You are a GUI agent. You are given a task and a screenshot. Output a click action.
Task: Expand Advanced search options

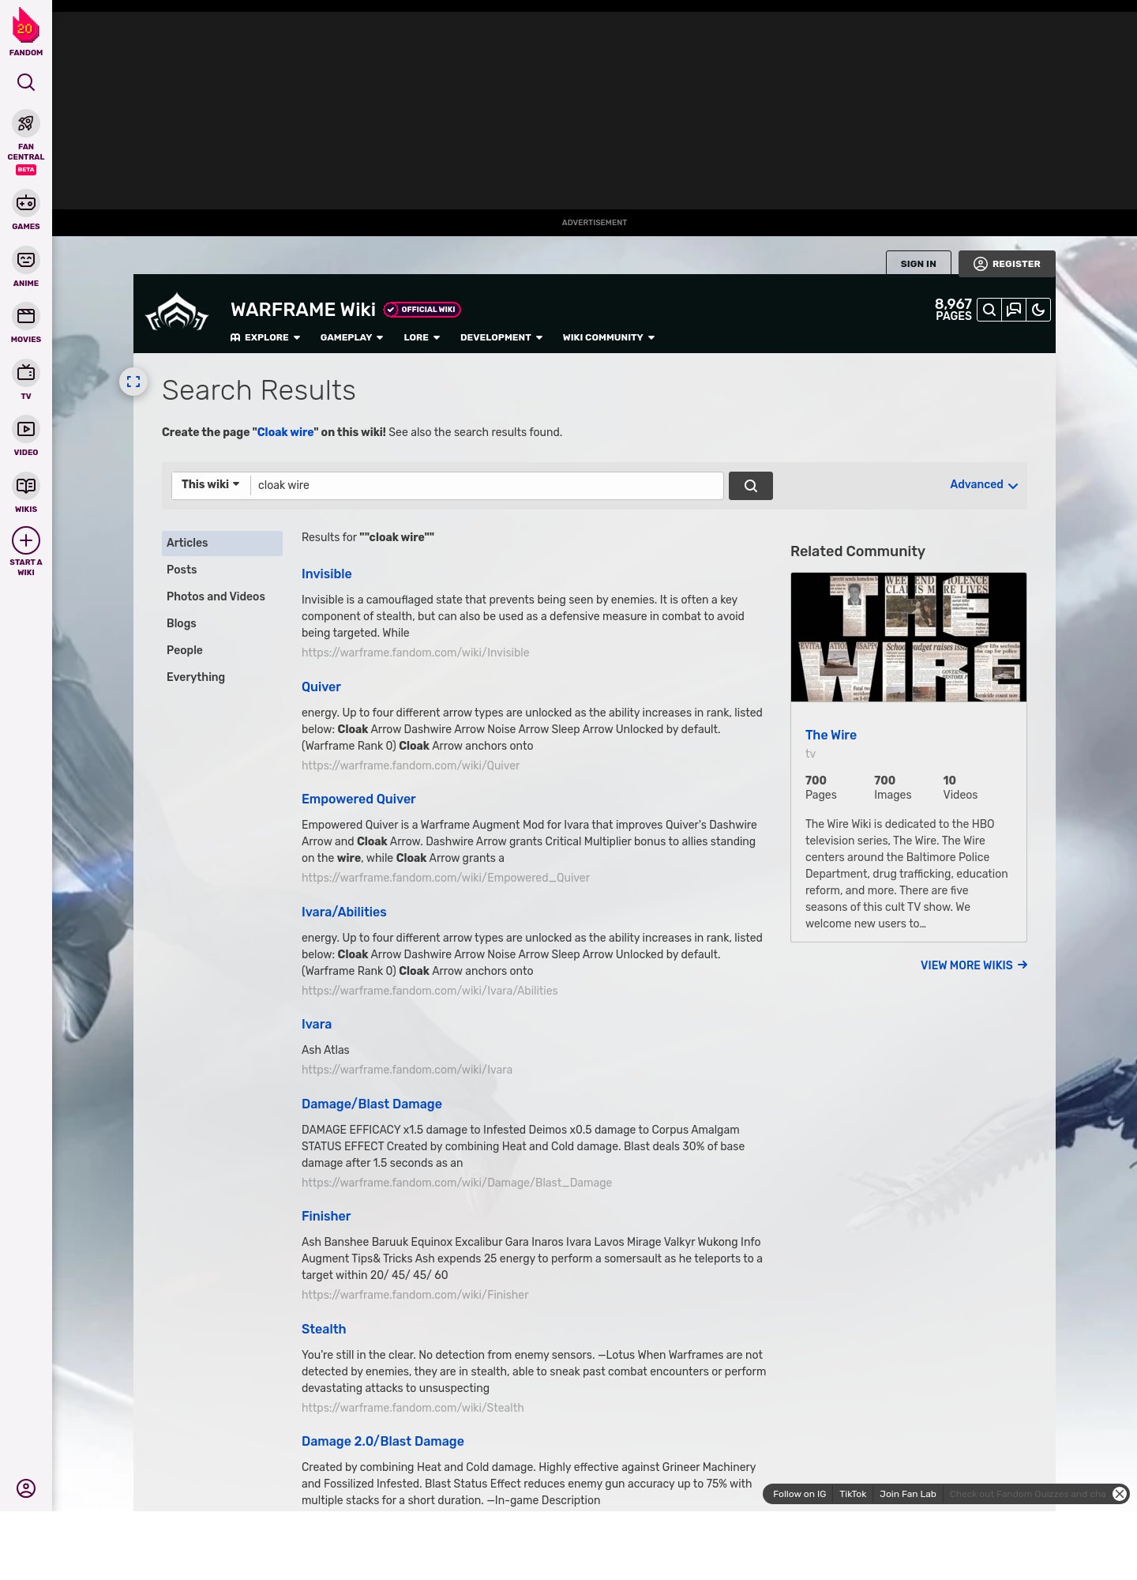984,485
